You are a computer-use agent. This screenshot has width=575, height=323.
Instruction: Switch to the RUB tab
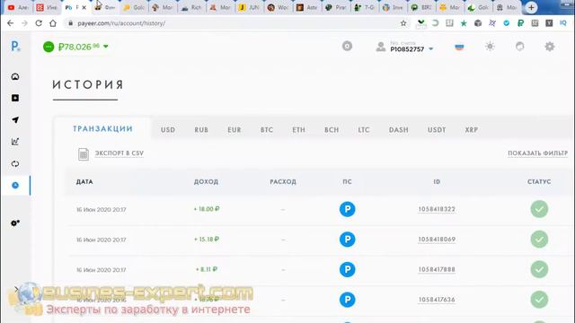(201, 129)
